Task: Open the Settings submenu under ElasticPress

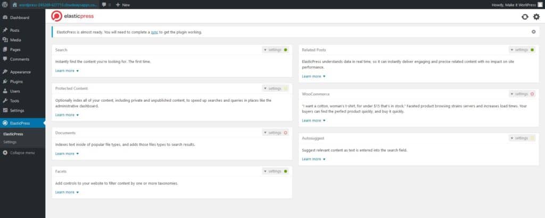Action: click(x=10, y=142)
